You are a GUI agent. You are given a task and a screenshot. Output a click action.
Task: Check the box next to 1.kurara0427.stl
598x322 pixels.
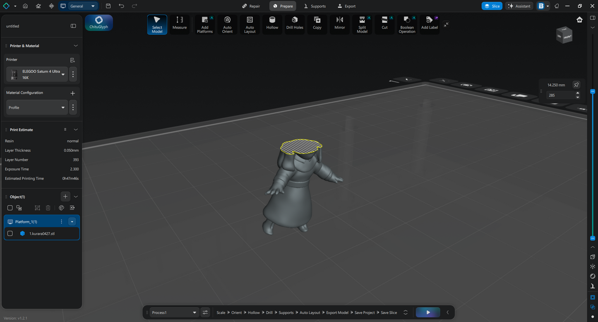[10, 233]
